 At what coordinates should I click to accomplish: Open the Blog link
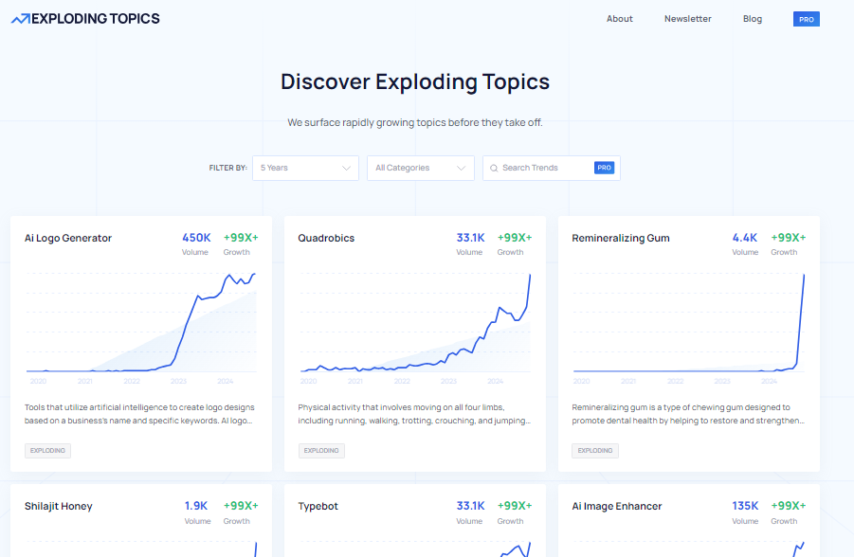pyautogui.click(x=753, y=19)
